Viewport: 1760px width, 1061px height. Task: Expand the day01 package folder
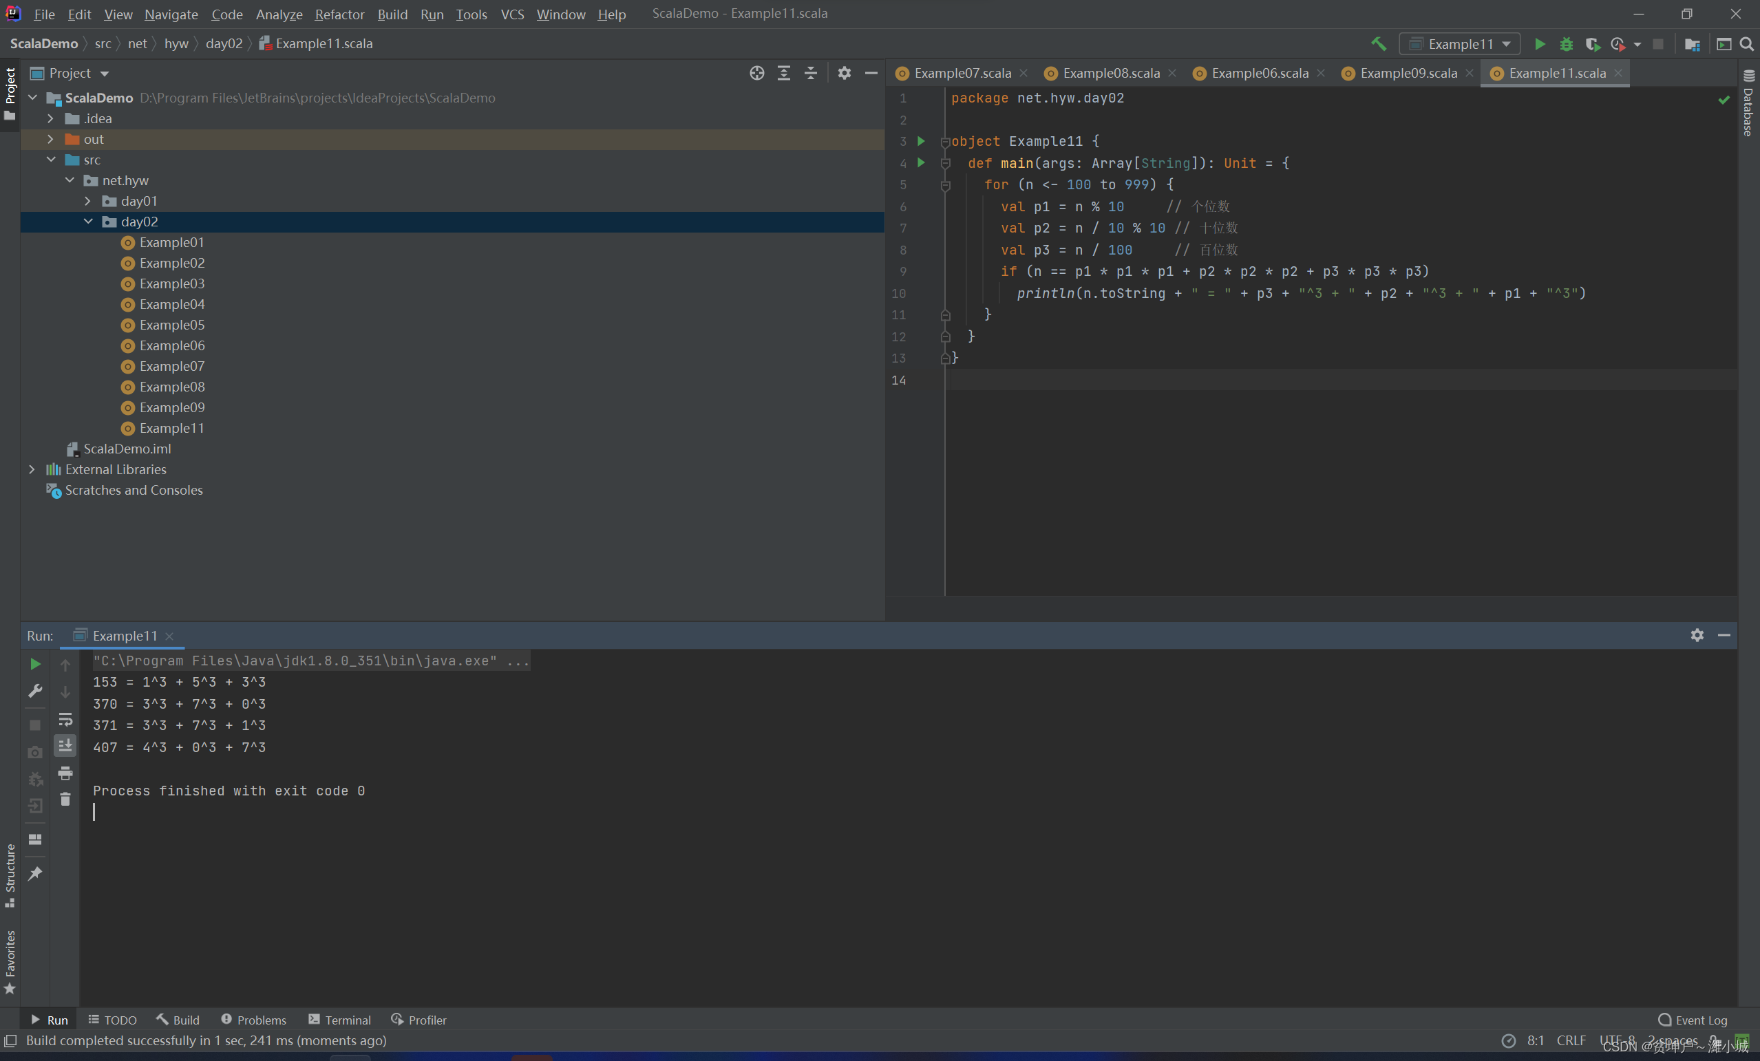click(x=88, y=202)
